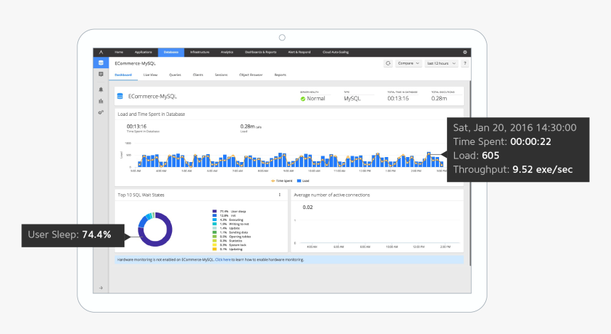The width and height of the screenshot is (611, 334).
Task: Switch to the Reports tab
Action: 280,75
